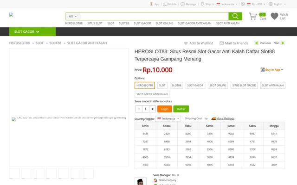Select the SLOT GACOR option chip

(195, 85)
